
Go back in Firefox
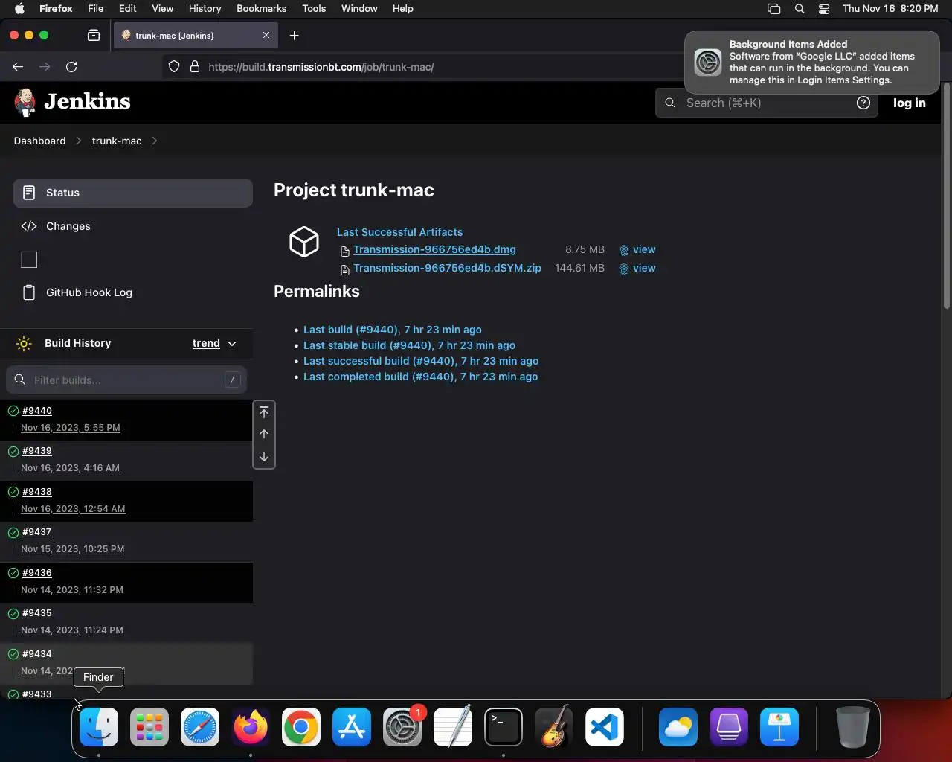(x=18, y=67)
